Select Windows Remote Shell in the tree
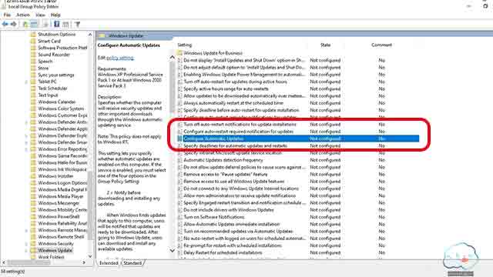Image resolution: width=493 pixels, height=277 pixels. coord(61,237)
